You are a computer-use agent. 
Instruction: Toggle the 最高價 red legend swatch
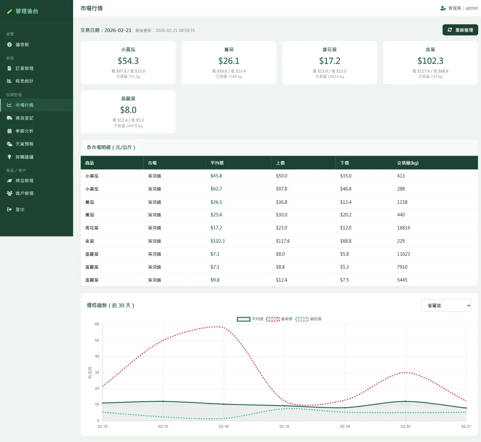pos(273,319)
